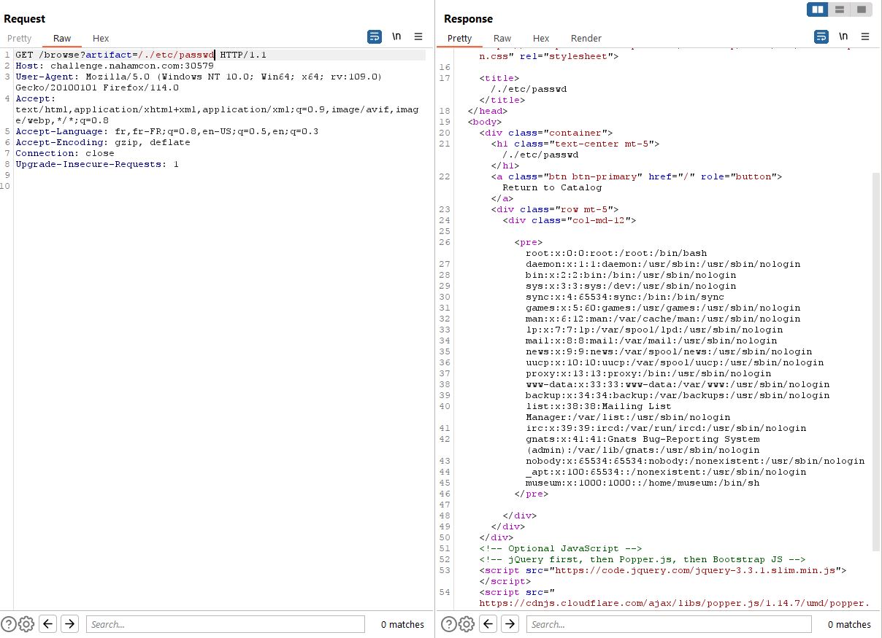This screenshot has width=882, height=638.
Task: Toggle \n non-printable characters in Request panel
Action: 396,36
